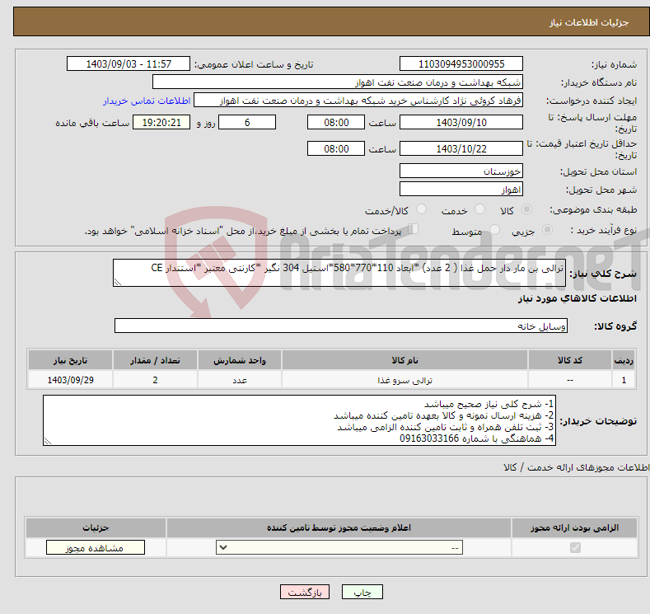Open اطلاعات تماس خریدار link

point(147,101)
